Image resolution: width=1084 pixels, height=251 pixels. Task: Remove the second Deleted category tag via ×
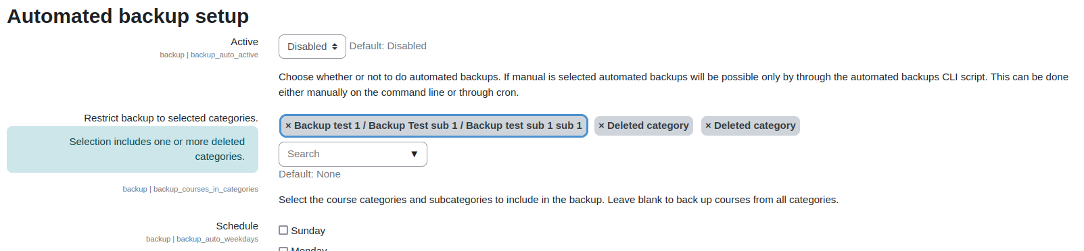[x=708, y=125]
